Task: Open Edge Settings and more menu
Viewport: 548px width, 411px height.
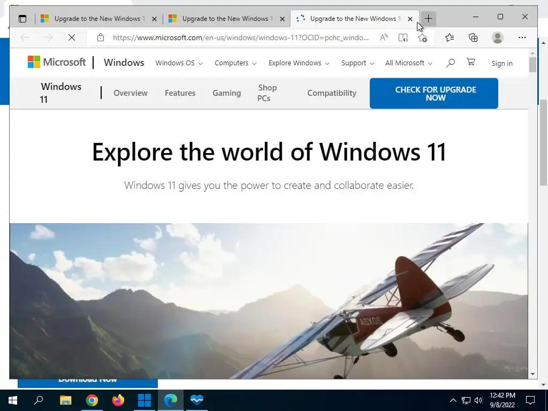Action: (x=522, y=37)
